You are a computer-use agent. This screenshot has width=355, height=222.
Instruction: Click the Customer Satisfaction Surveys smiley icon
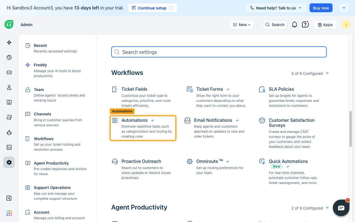pos(262,120)
